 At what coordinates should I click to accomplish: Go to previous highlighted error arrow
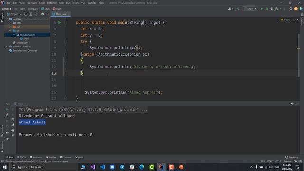tap(294, 19)
